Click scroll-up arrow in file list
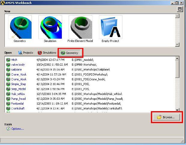186x145 pixels. tap(177, 58)
